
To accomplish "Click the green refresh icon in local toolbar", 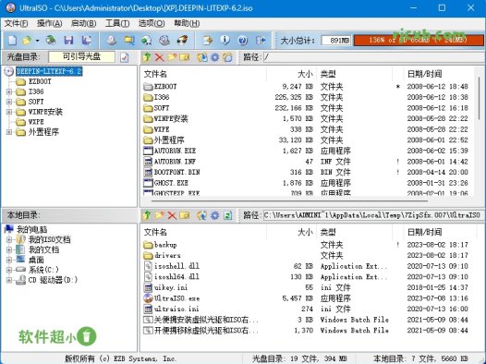I will 228,215.
